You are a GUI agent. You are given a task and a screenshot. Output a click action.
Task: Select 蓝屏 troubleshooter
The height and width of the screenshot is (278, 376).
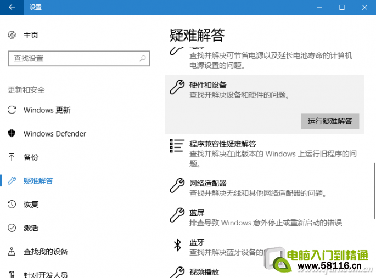(x=197, y=213)
